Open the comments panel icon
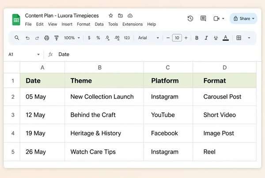This screenshot has height=178, width=265. pos(203,19)
